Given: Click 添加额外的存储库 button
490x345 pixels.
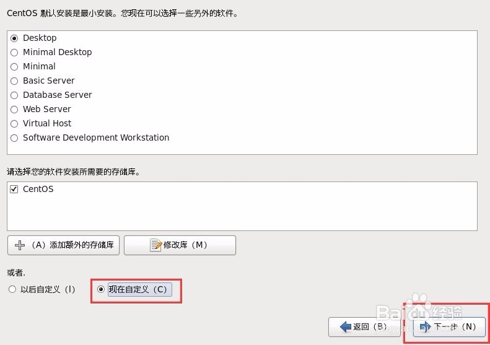Looking at the screenshot, I should pos(63,245).
